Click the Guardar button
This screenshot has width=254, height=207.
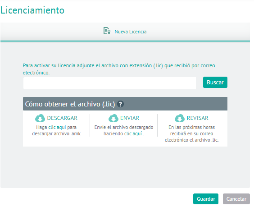(x=206, y=199)
